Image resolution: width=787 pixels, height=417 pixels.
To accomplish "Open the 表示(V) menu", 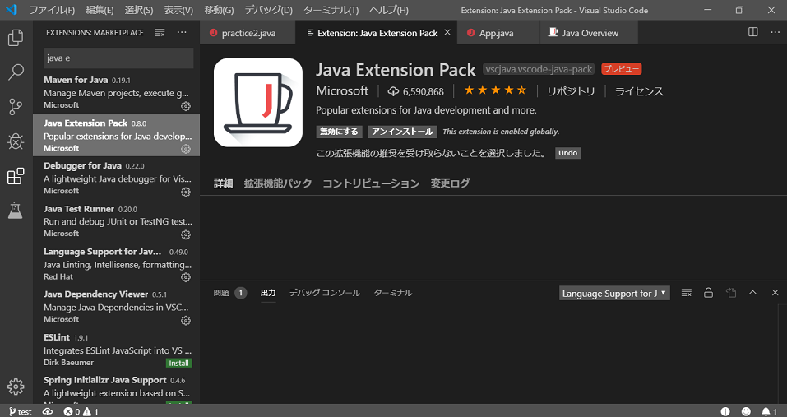I will point(178,10).
